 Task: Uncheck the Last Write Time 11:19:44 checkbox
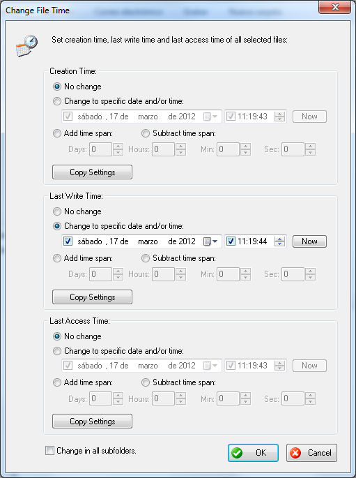point(231,241)
